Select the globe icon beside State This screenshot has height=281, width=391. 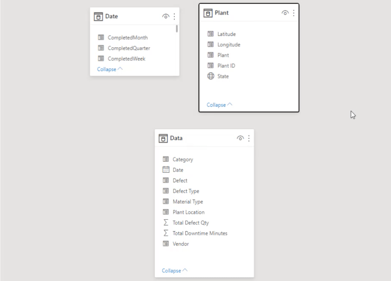pyautogui.click(x=211, y=76)
